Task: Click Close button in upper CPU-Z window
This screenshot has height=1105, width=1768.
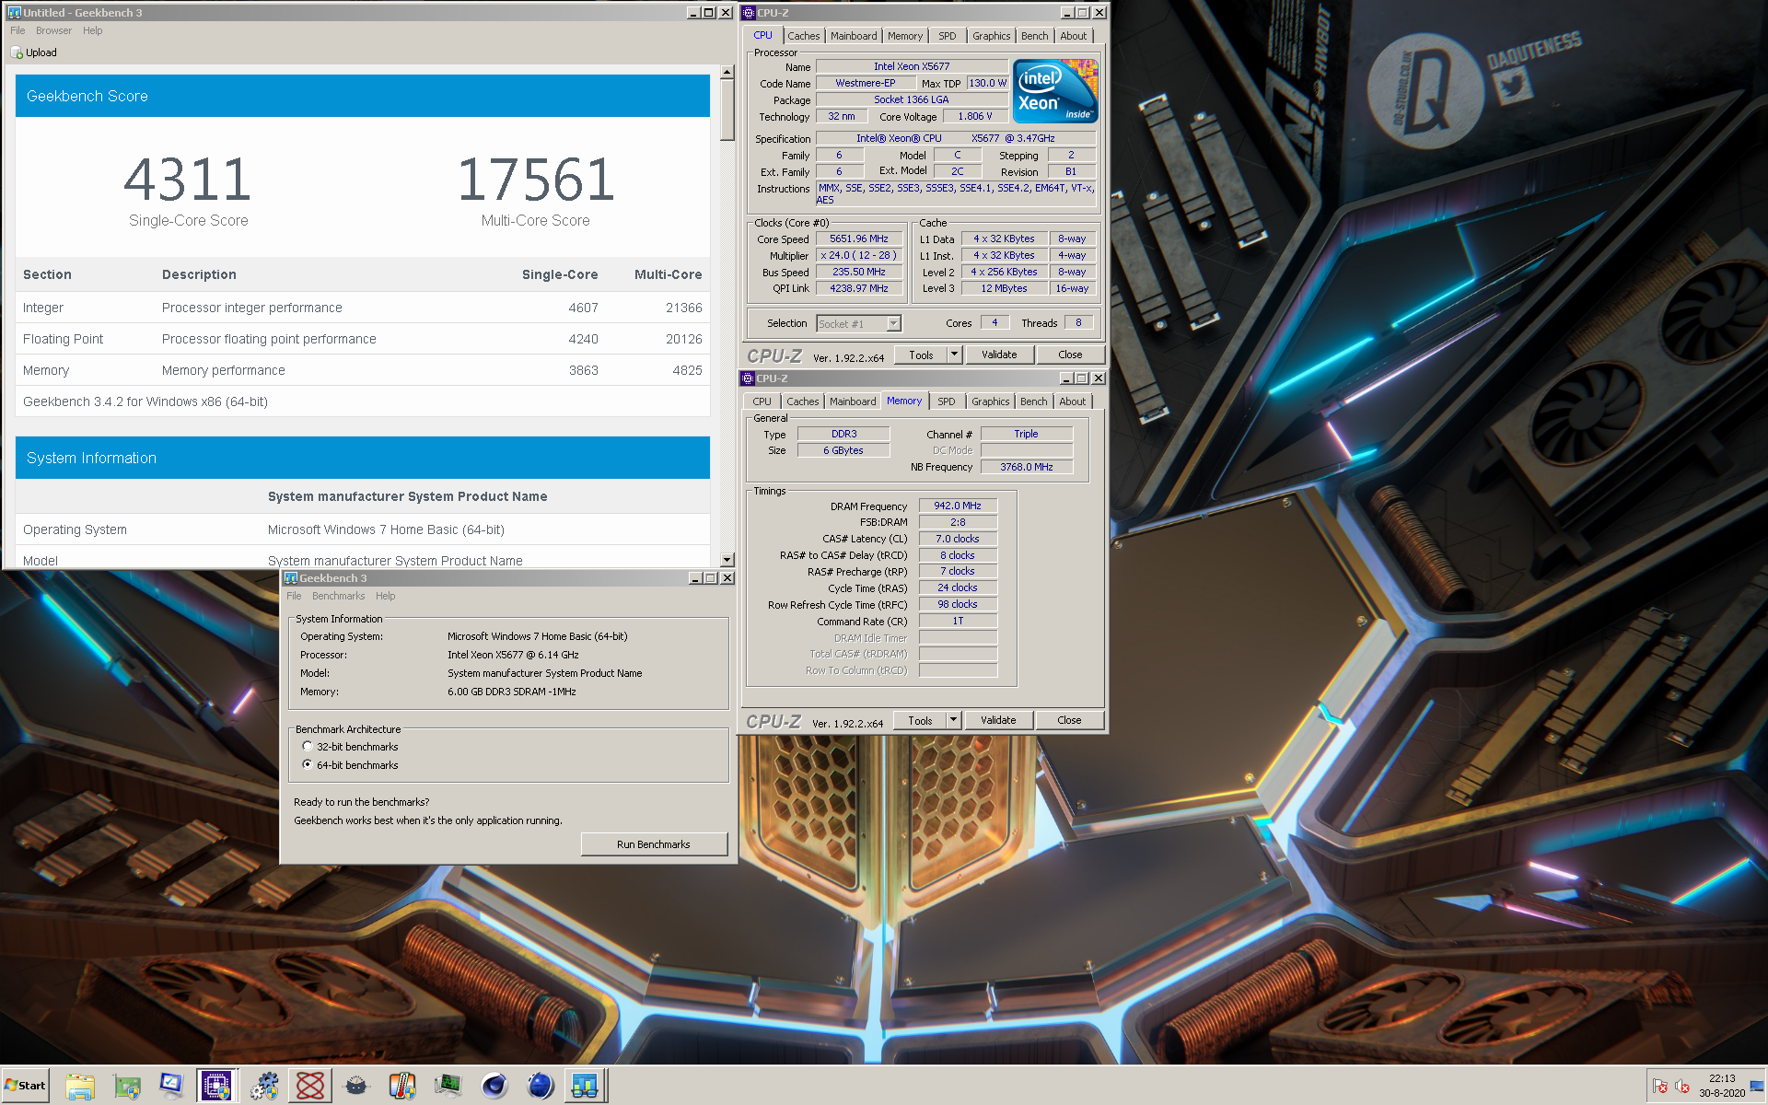Action: click(x=1070, y=355)
